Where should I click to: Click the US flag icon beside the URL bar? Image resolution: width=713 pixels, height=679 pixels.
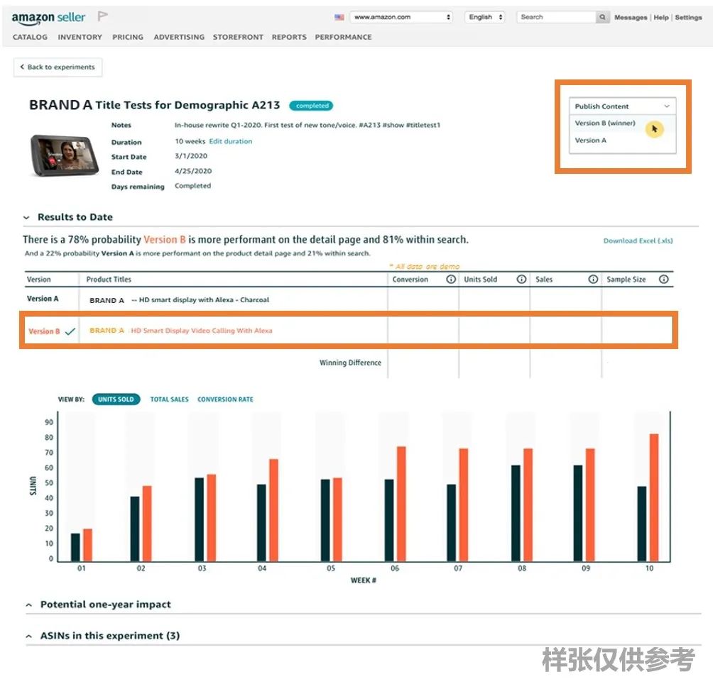coord(339,16)
